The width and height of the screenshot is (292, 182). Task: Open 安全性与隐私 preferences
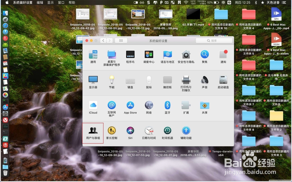click(x=186, y=55)
